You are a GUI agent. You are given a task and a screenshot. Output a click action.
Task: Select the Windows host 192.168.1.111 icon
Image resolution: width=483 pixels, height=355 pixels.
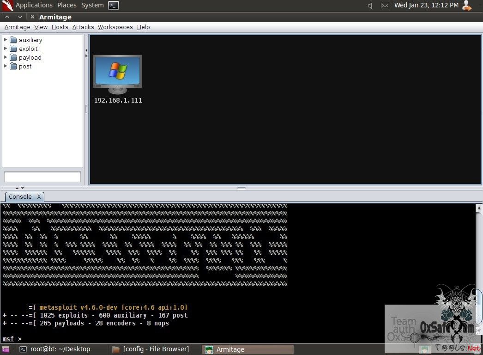[117, 75]
